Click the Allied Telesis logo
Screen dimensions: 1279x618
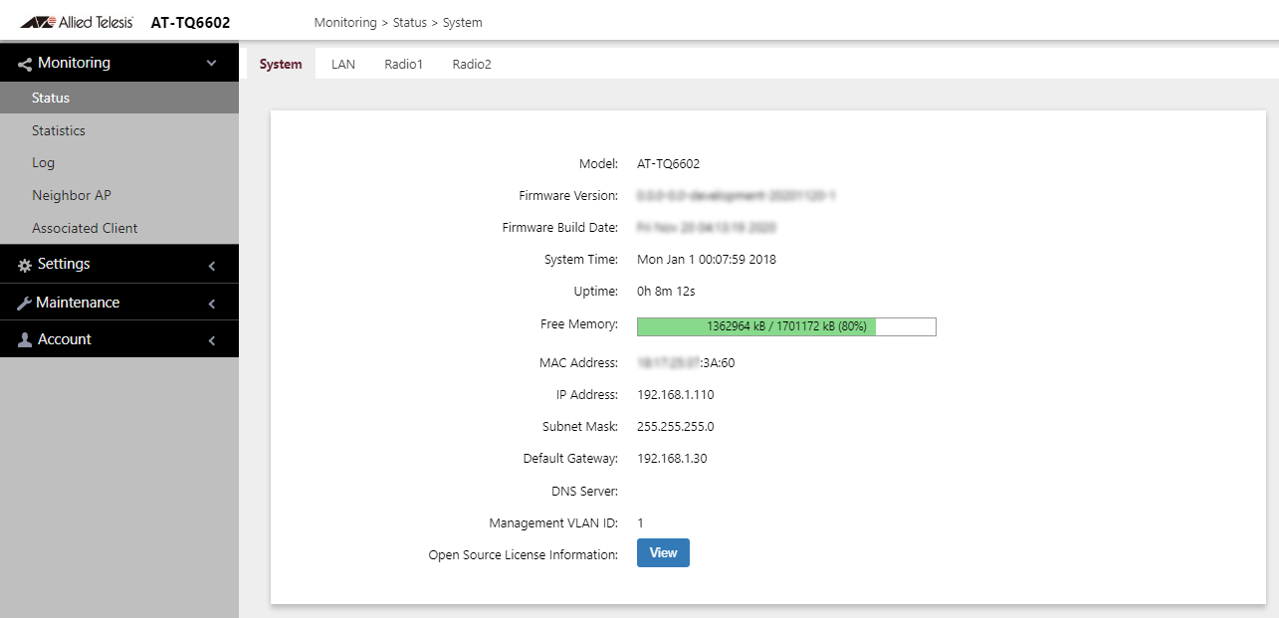(77, 22)
